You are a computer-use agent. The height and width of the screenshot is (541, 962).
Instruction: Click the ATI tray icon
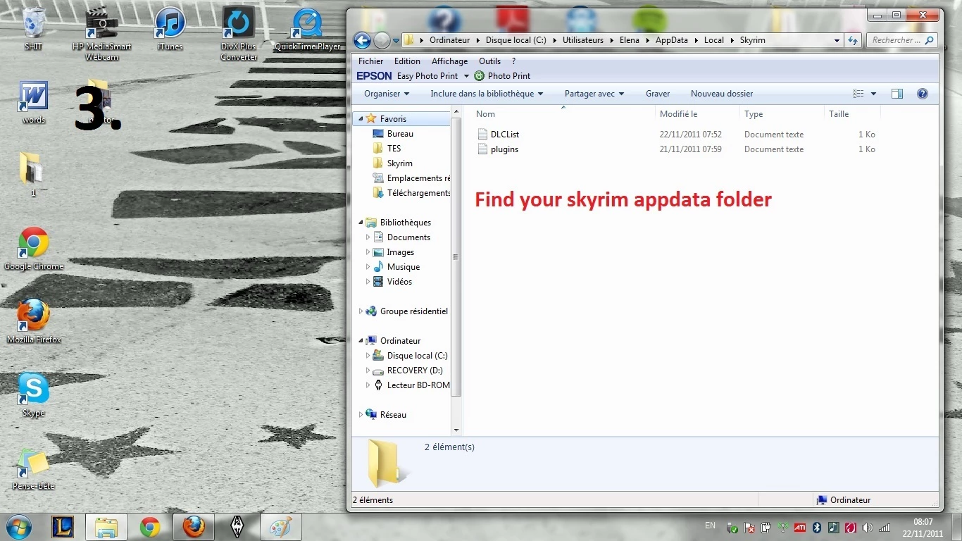coord(800,527)
